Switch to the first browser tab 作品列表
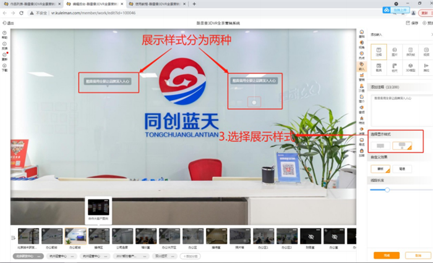This screenshot has height=263, width=433. tap(32, 4)
